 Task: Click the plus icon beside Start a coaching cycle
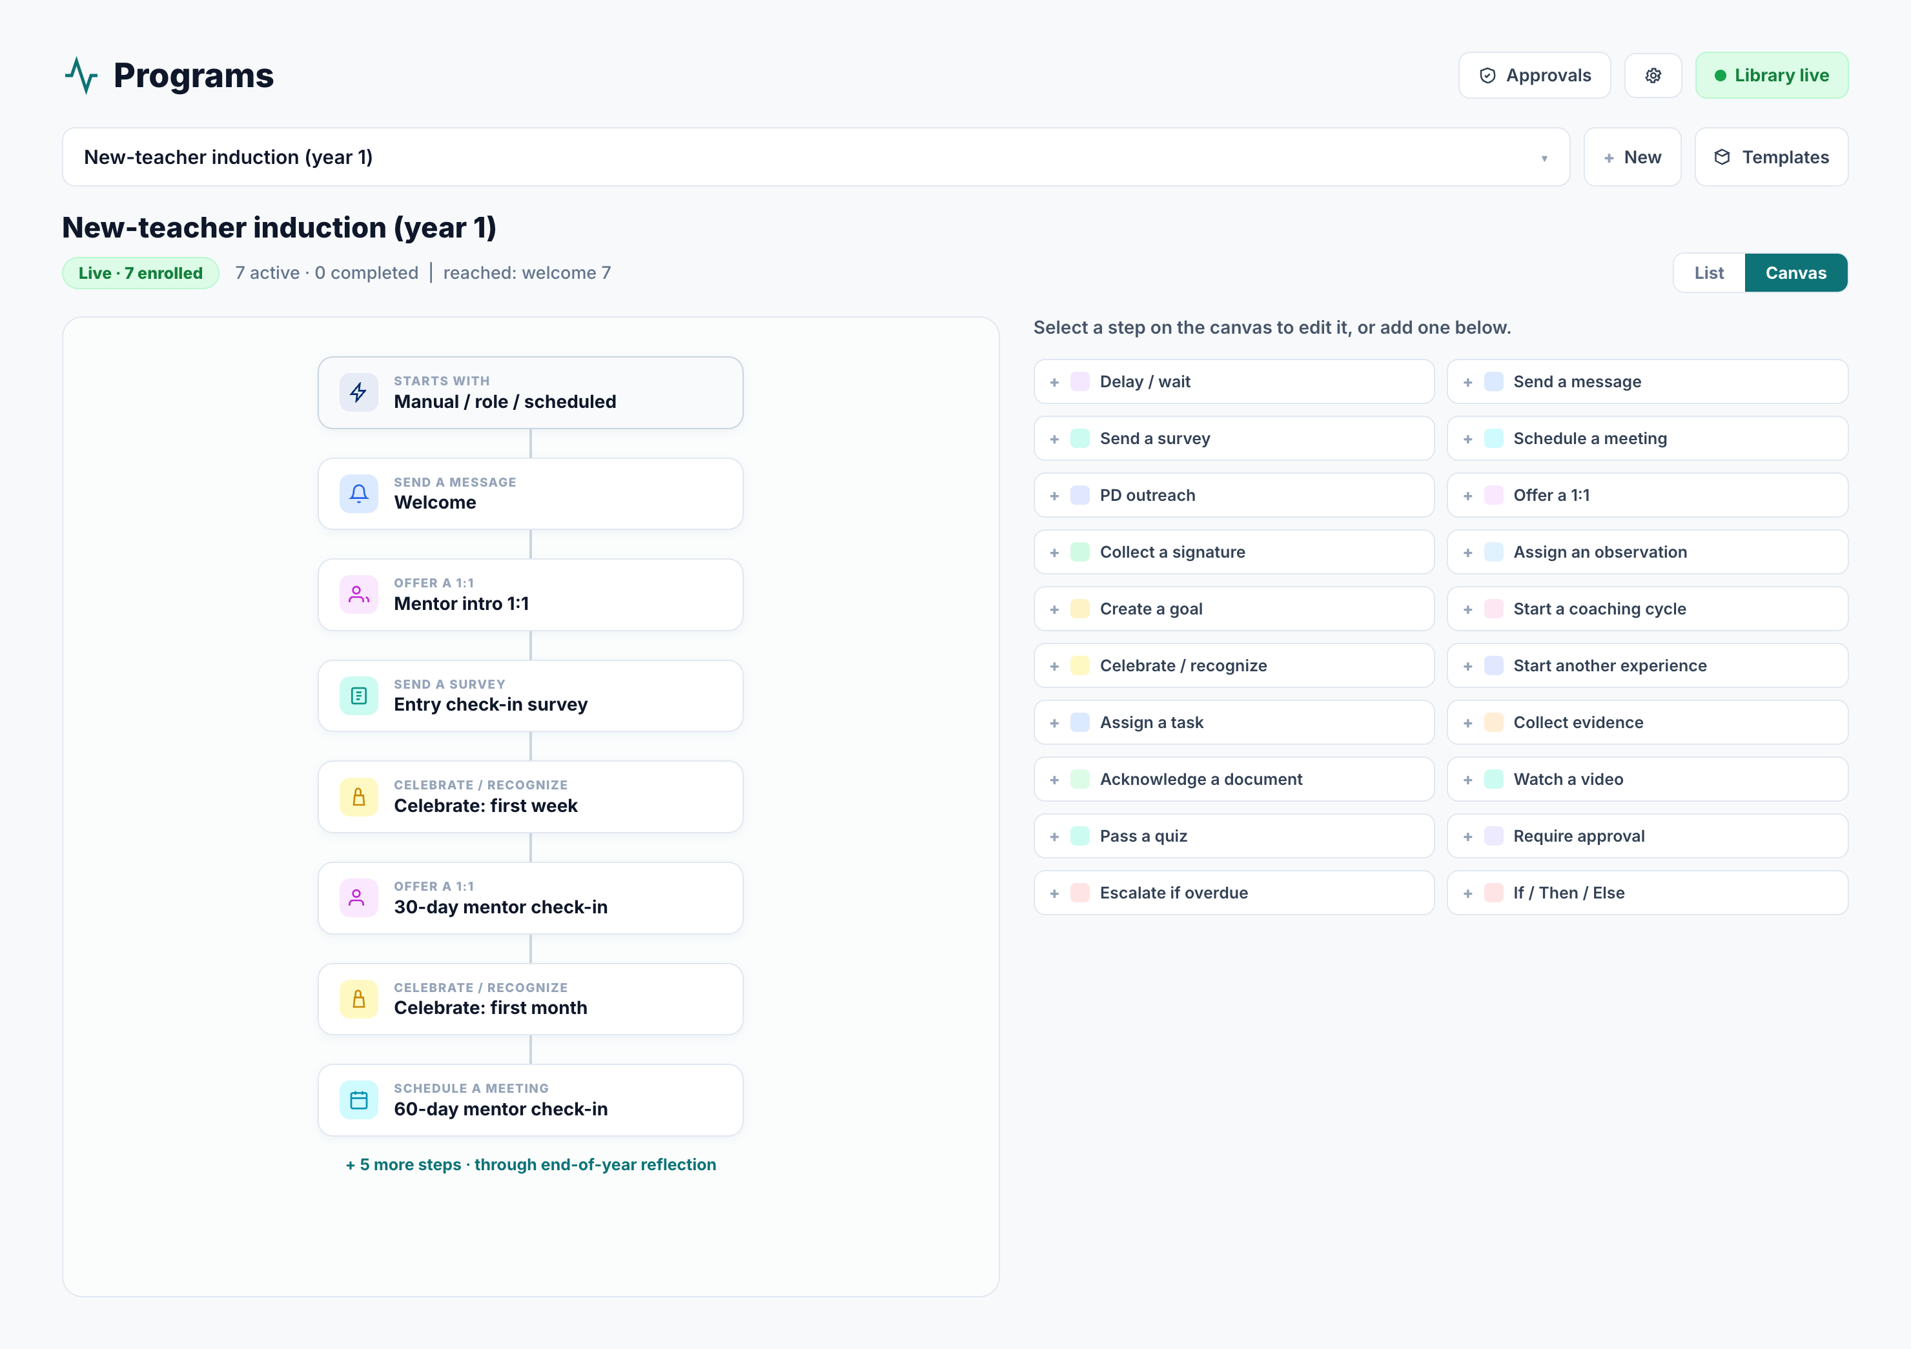[1468, 609]
